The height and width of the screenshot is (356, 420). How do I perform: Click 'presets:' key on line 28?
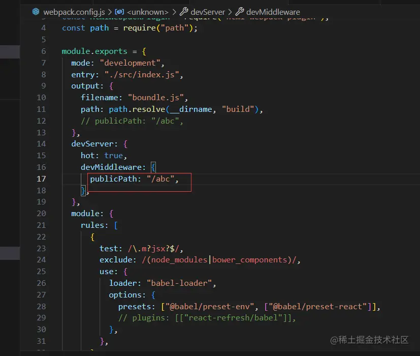tap(137, 307)
